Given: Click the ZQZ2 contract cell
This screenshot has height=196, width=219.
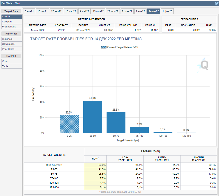Looking at the screenshot, I should coord(61,30).
